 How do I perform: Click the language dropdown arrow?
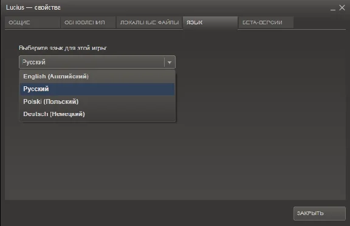[x=170, y=63]
